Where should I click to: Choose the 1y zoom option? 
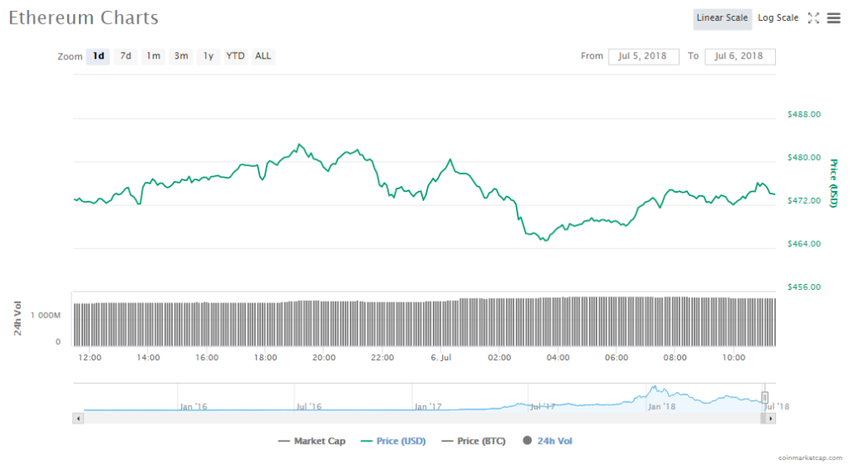click(208, 56)
